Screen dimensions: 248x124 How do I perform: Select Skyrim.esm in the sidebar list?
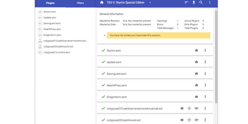pos(50,12)
